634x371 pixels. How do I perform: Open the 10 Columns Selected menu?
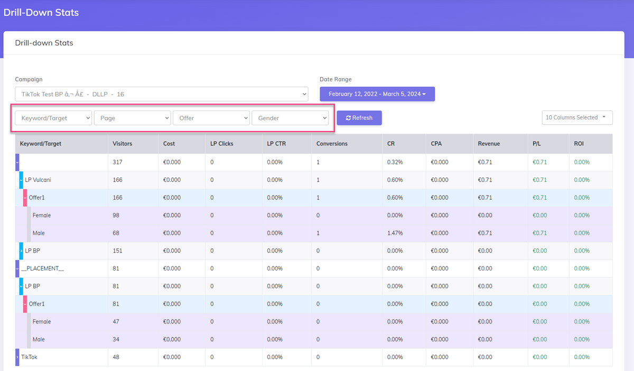tap(576, 118)
